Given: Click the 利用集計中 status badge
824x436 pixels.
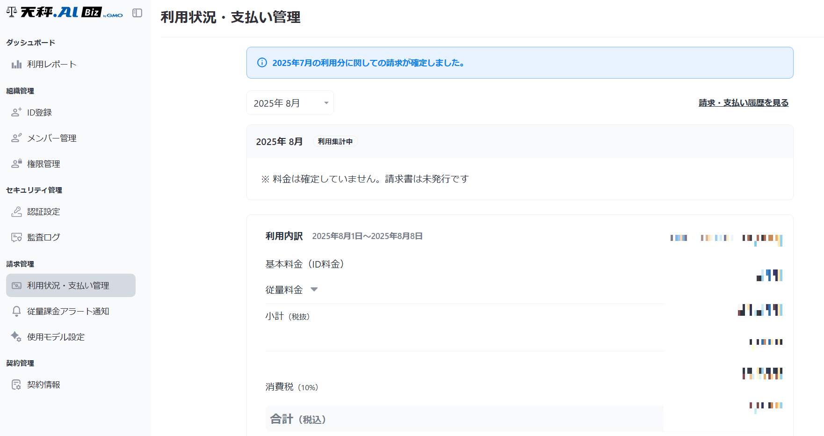Looking at the screenshot, I should click(335, 141).
